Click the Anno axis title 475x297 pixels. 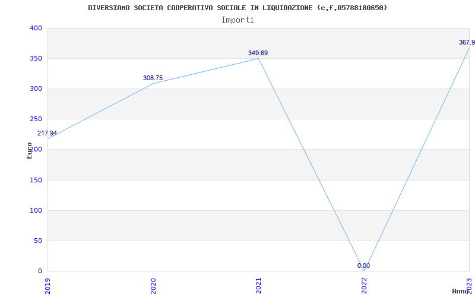(460, 291)
